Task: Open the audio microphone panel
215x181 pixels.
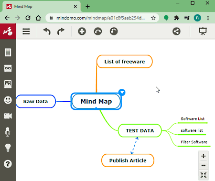Action: pos(8,132)
